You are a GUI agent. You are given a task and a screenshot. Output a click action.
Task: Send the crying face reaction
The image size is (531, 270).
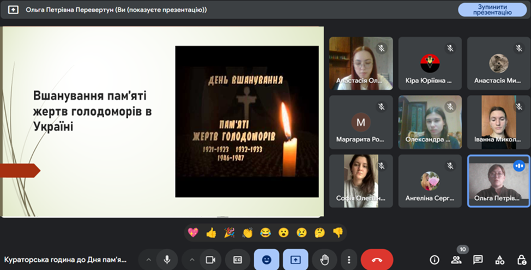301,233
